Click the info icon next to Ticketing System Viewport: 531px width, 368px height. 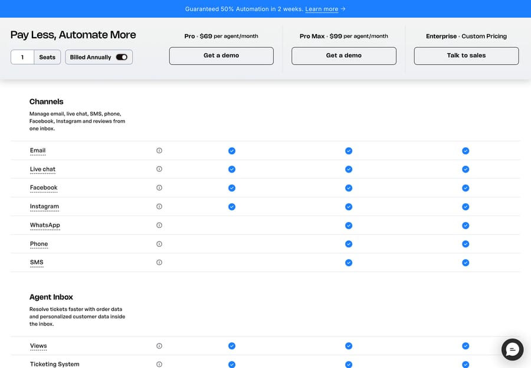tap(159, 364)
